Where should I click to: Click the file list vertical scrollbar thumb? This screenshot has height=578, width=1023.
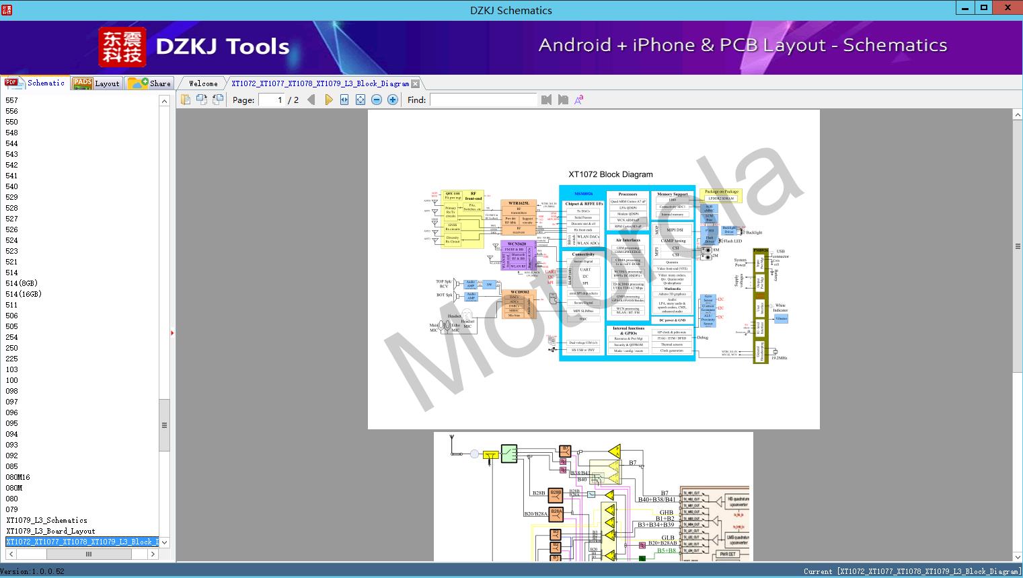(x=164, y=425)
